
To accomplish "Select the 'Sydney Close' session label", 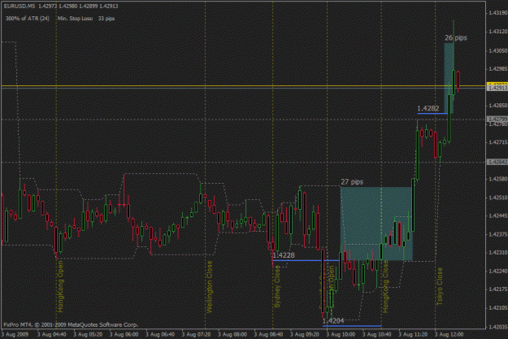I will [x=277, y=286].
